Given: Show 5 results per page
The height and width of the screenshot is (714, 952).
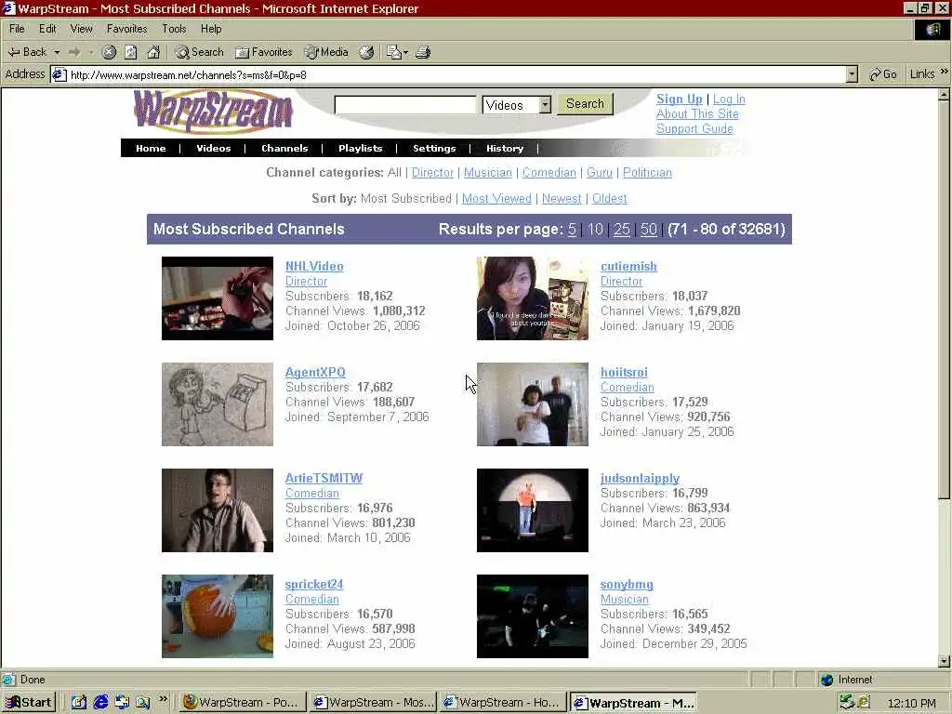Looking at the screenshot, I should pos(572,230).
